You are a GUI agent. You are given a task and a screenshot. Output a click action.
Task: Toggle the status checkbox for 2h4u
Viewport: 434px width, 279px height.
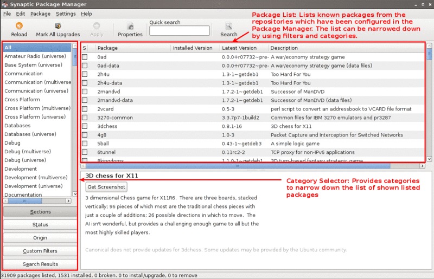pos(85,74)
